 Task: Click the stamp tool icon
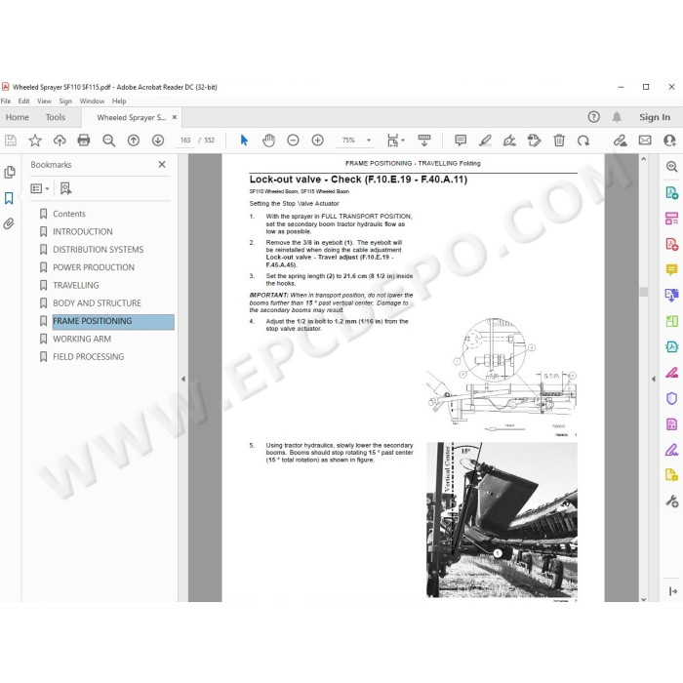tap(534, 141)
